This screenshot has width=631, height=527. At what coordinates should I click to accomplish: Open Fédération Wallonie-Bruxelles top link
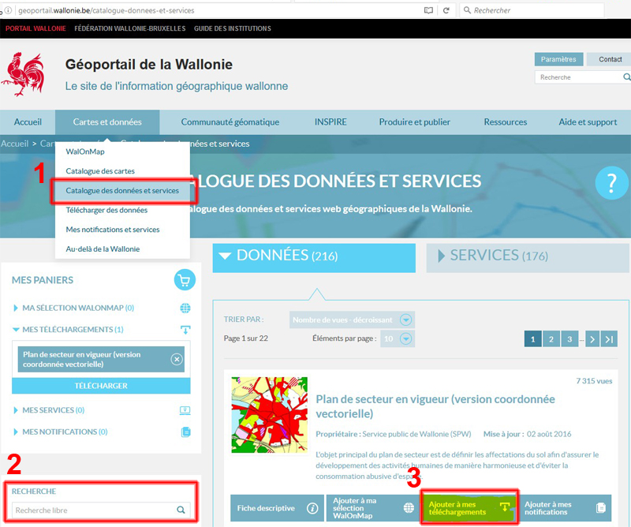[130, 28]
